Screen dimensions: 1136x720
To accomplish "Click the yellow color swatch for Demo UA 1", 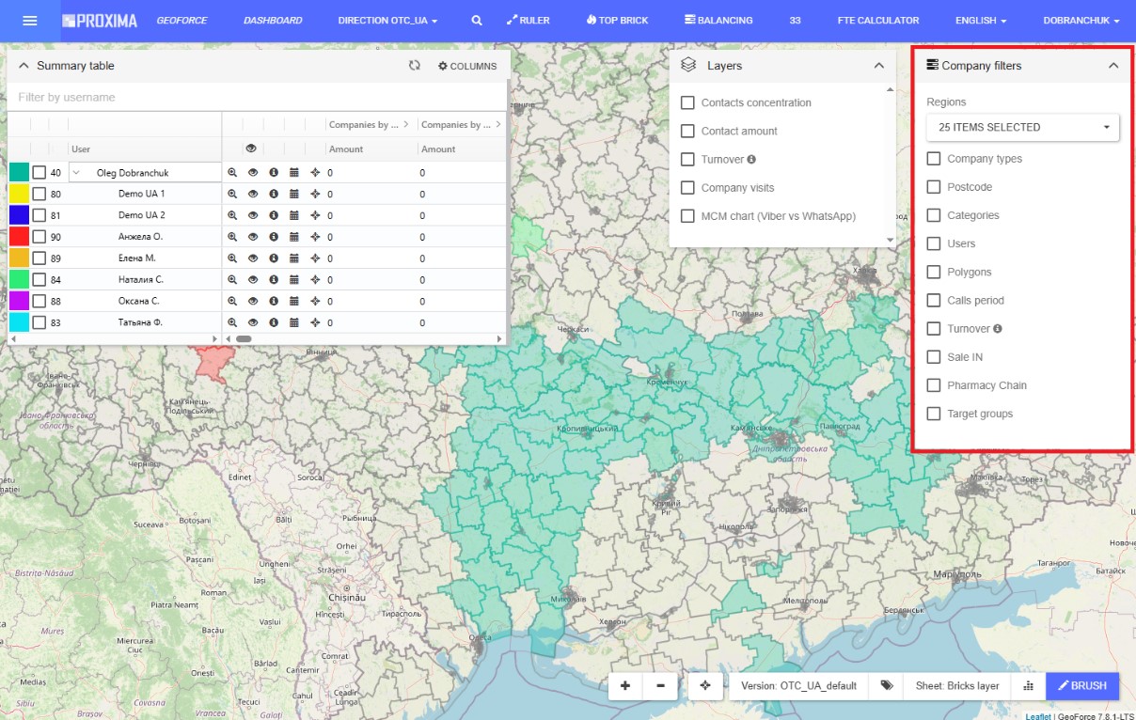I will [19, 195].
